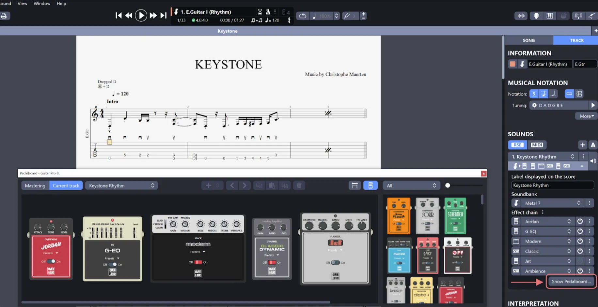Open the Effect chain options menu

pyautogui.click(x=543, y=212)
